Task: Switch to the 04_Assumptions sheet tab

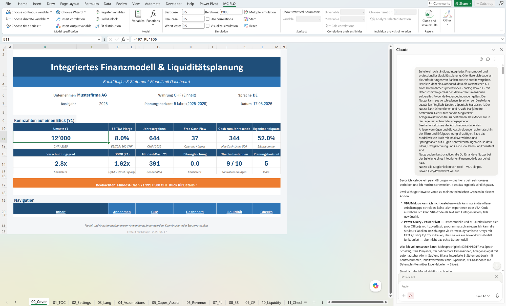Action: 131,302
